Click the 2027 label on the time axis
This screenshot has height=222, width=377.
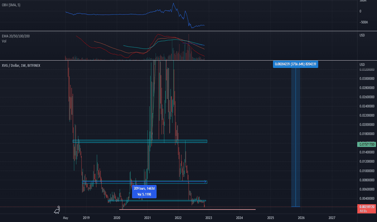click(332, 218)
